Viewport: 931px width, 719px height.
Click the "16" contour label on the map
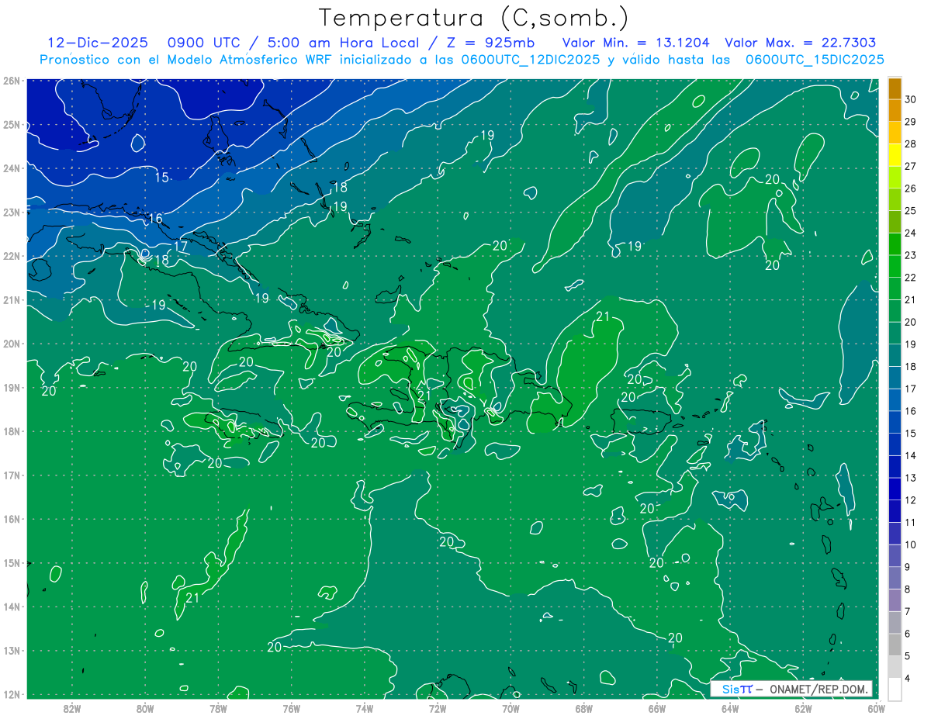click(x=155, y=219)
